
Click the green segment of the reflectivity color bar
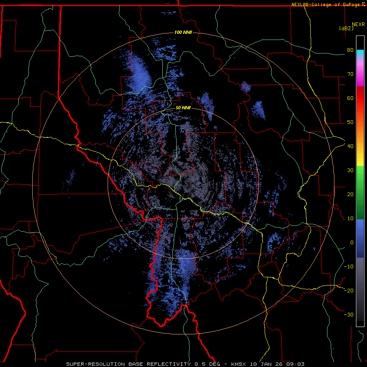point(360,192)
